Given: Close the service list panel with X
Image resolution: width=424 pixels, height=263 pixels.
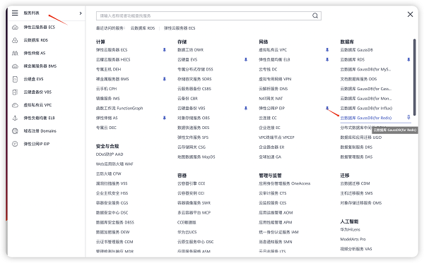Looking at the screenshot, I should 410,14.
